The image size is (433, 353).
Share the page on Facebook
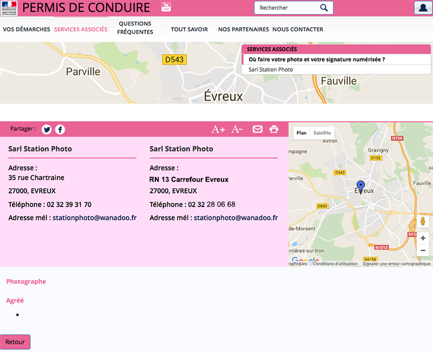coord(60,129)
